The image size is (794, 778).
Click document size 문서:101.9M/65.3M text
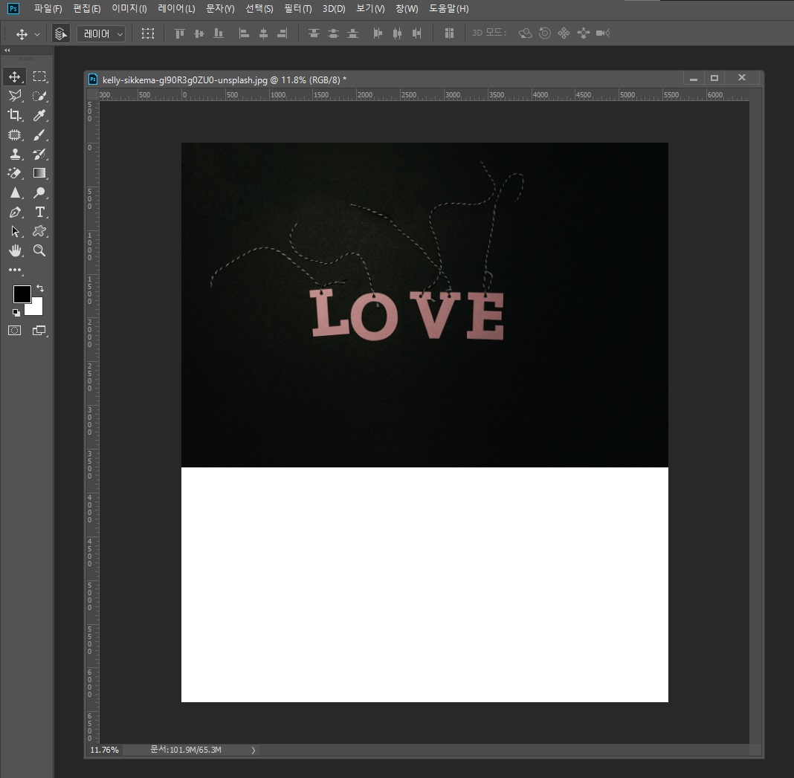(186, 750)
